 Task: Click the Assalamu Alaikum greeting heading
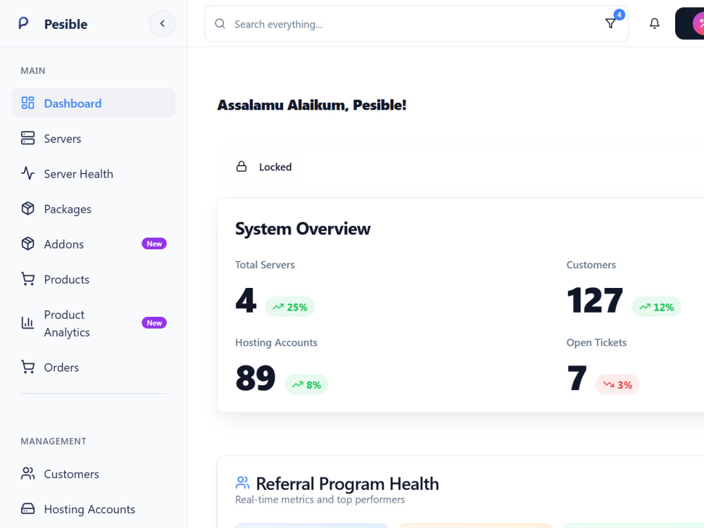pyautogui.click(x=312, y=105)
